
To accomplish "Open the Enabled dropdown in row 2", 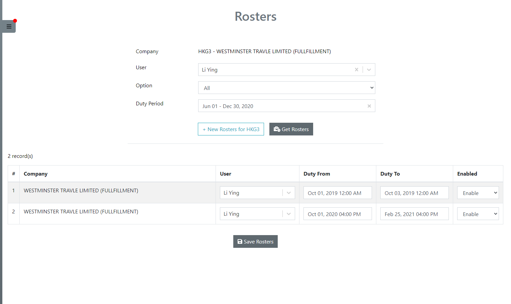I will tap(478, 214).
